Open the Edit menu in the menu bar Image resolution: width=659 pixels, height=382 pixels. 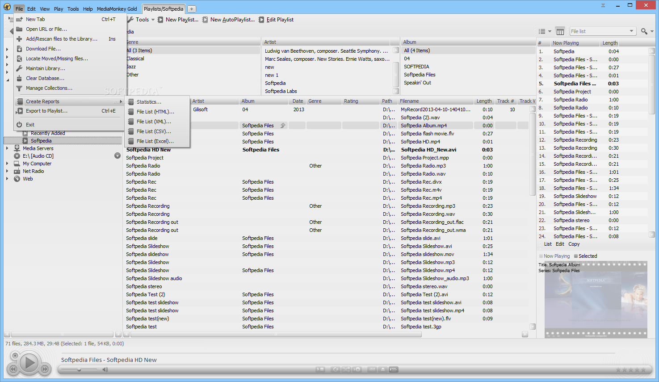pyautogui.click(x=31, y=9)
